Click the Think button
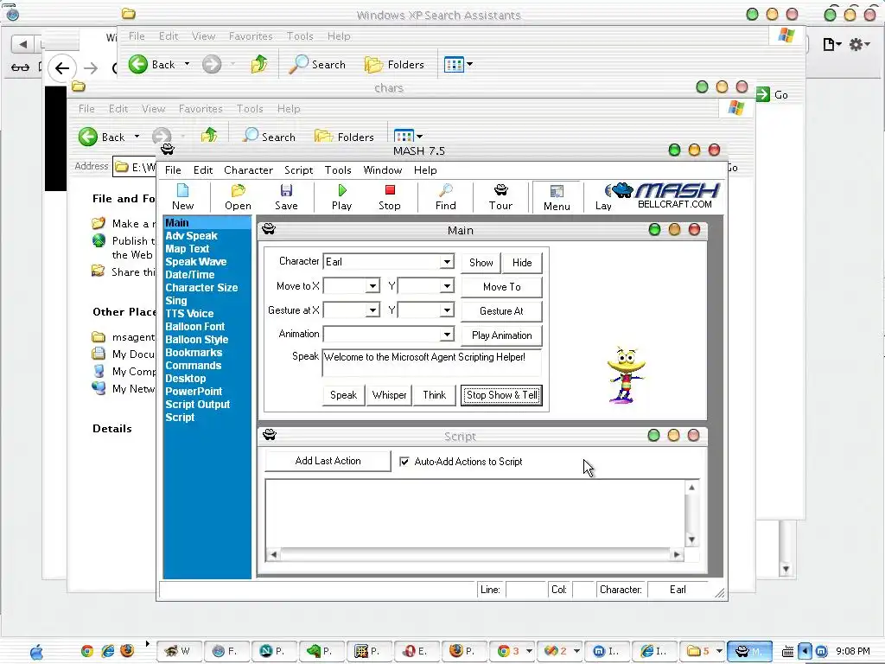 (x=434, y=395)
